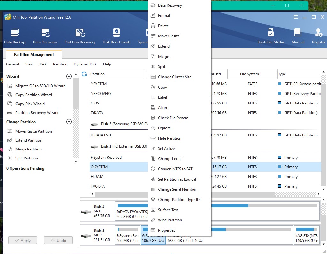The width and height of the screenshot is (327, 254).
Task: Select Explore in context menu
Action: [x=179, y=128]
